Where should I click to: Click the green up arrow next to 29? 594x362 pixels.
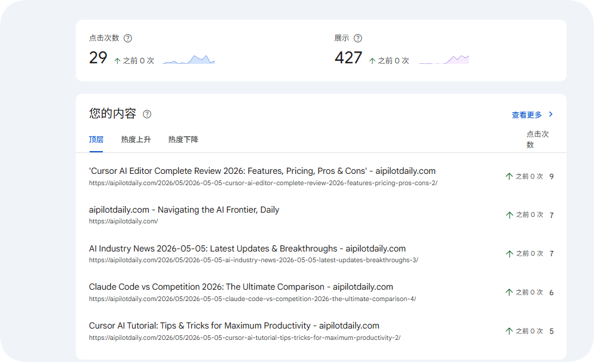click(x=118, y=60)
